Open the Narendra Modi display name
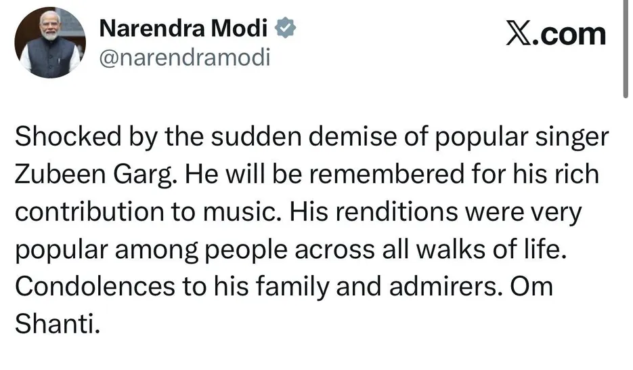Image resolution: width=633 pixels, height=370 pixels. coord(183,28)
